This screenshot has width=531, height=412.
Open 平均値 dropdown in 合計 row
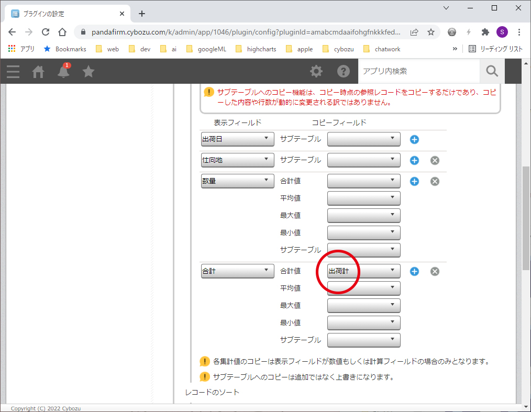(364, 288)
